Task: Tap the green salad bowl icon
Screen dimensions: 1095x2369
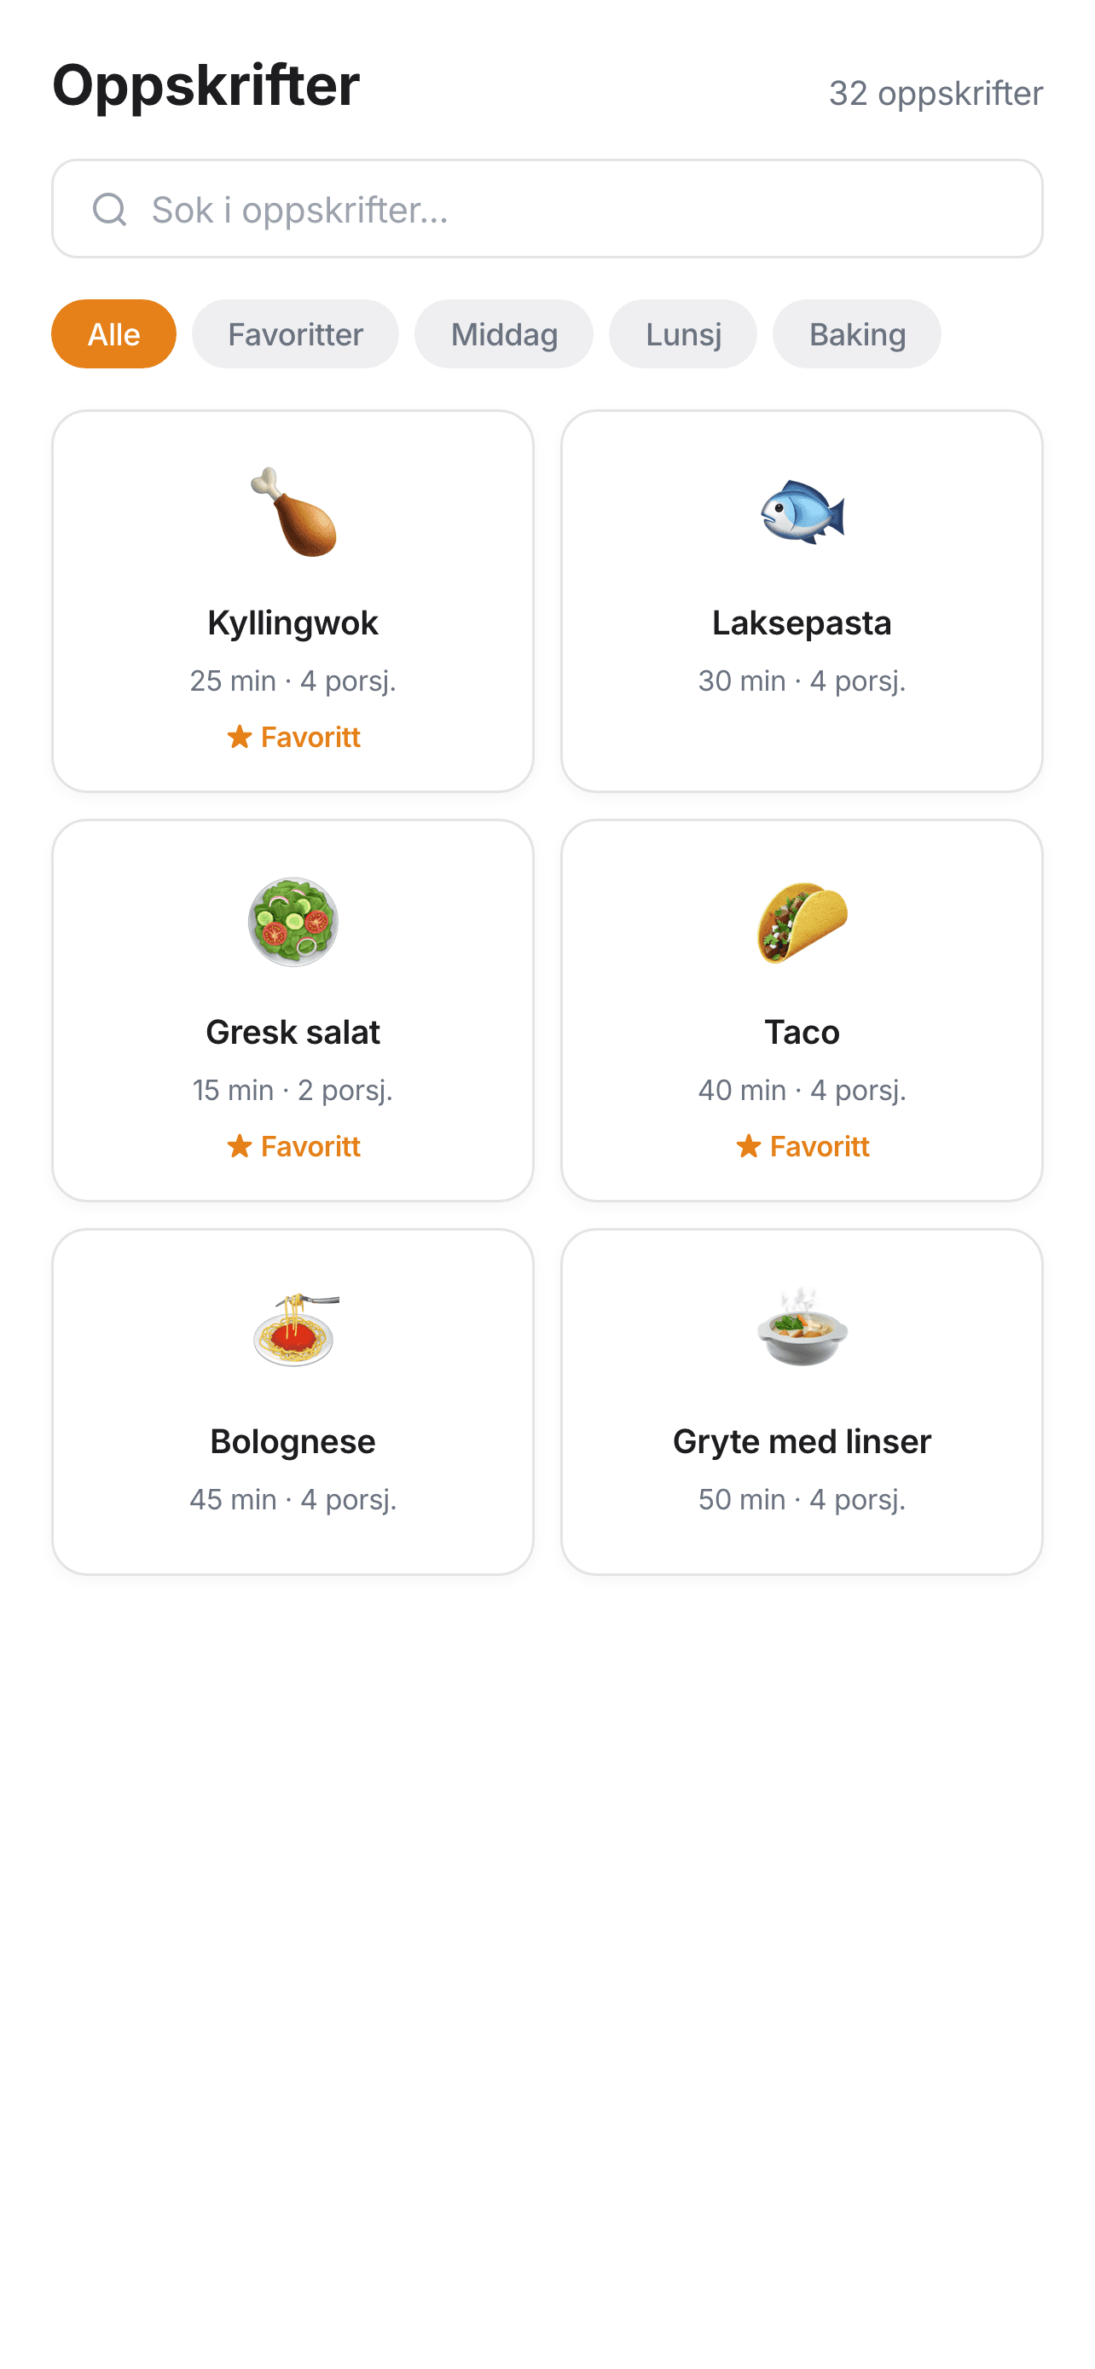Action: point(293,922)
